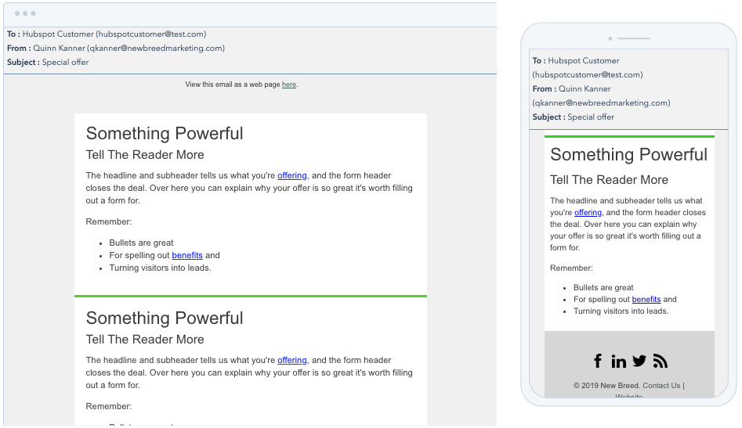This screenshot has width=742, height=428.
Task: Click the Twitter bird icon
Action: click(x=639, y=361)
